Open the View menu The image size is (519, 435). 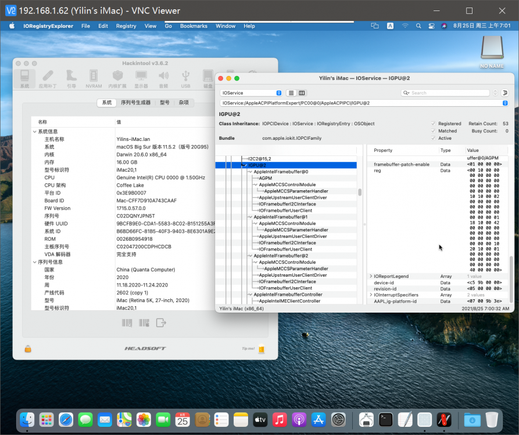(151, 26)
